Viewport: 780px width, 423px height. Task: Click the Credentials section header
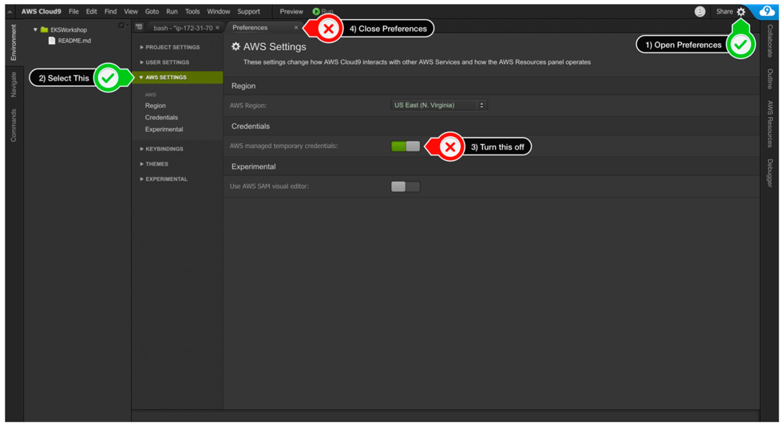click(250, 126)
